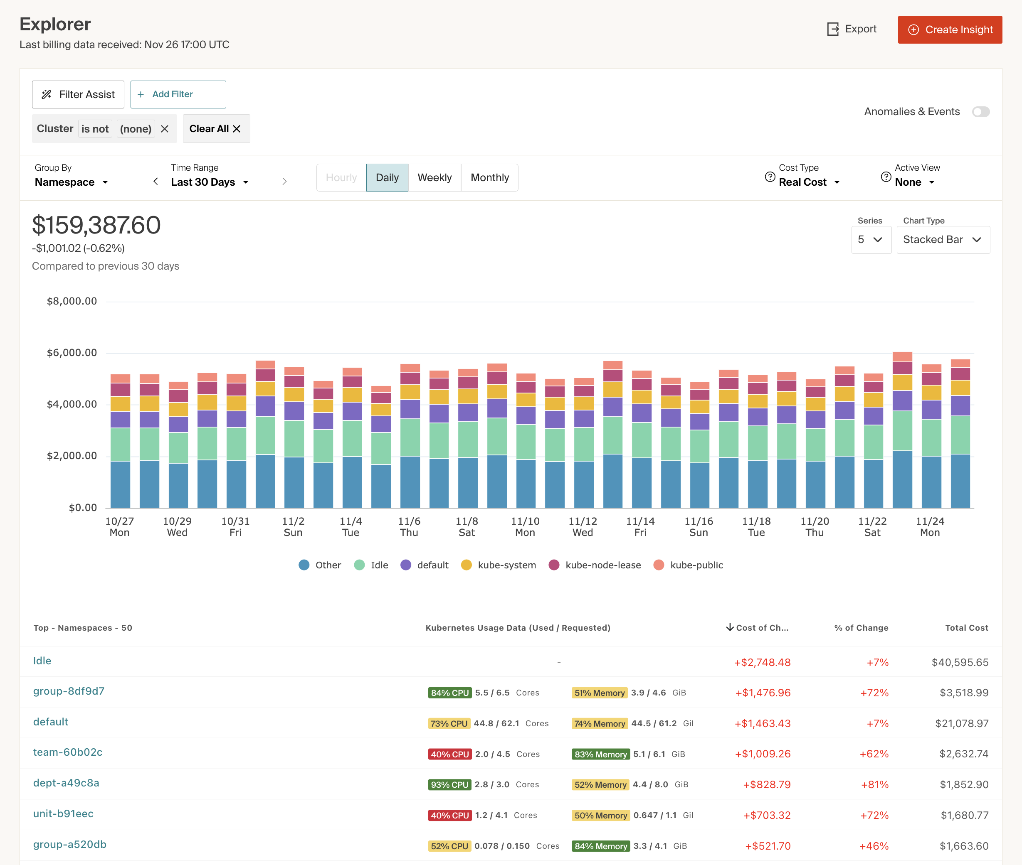Switch to the Weekly view tab

tap(435, 177)
